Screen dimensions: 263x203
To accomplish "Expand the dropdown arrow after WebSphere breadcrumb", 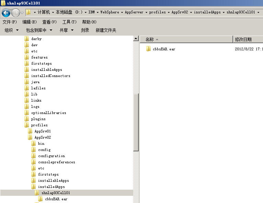I will [122, 12].
